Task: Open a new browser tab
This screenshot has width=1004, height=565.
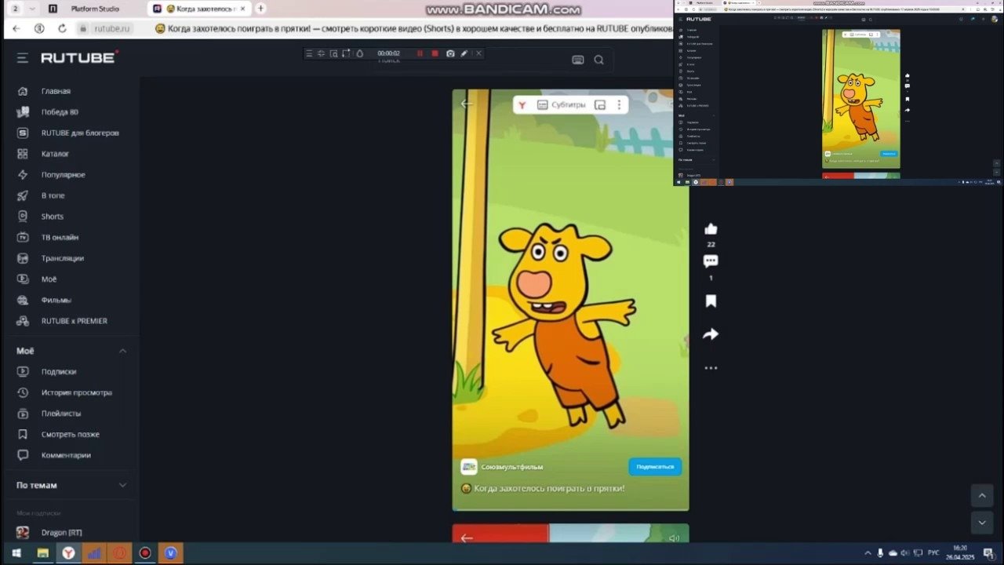Action: 260,9
